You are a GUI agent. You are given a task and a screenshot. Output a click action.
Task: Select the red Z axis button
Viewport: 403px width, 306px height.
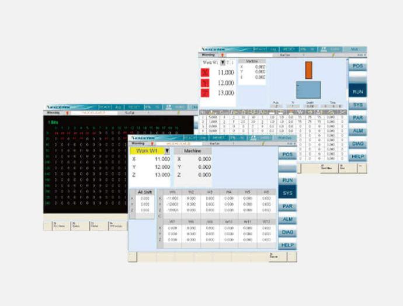205,93
